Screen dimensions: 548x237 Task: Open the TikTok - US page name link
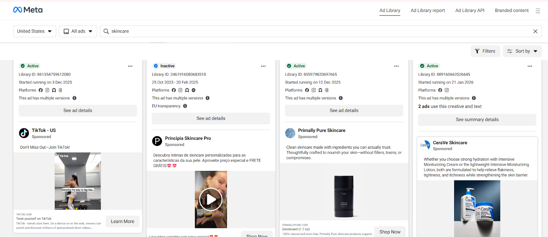click(x=44, y=130)
